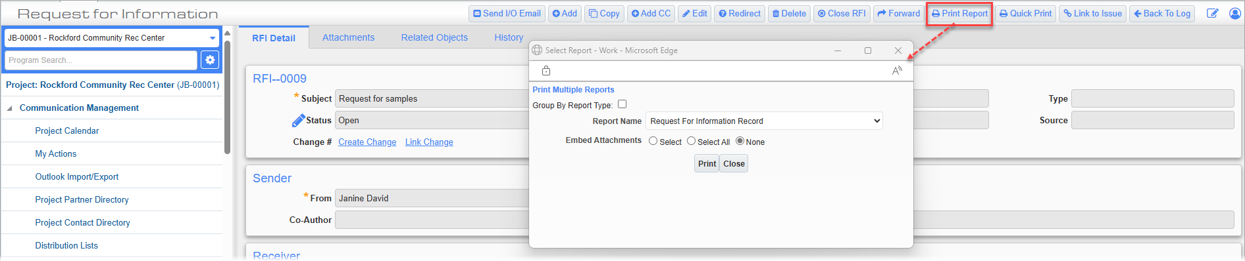Choose the Select radio for Embed Attachments
The image size is (1245, 261).
pos(653,141)
